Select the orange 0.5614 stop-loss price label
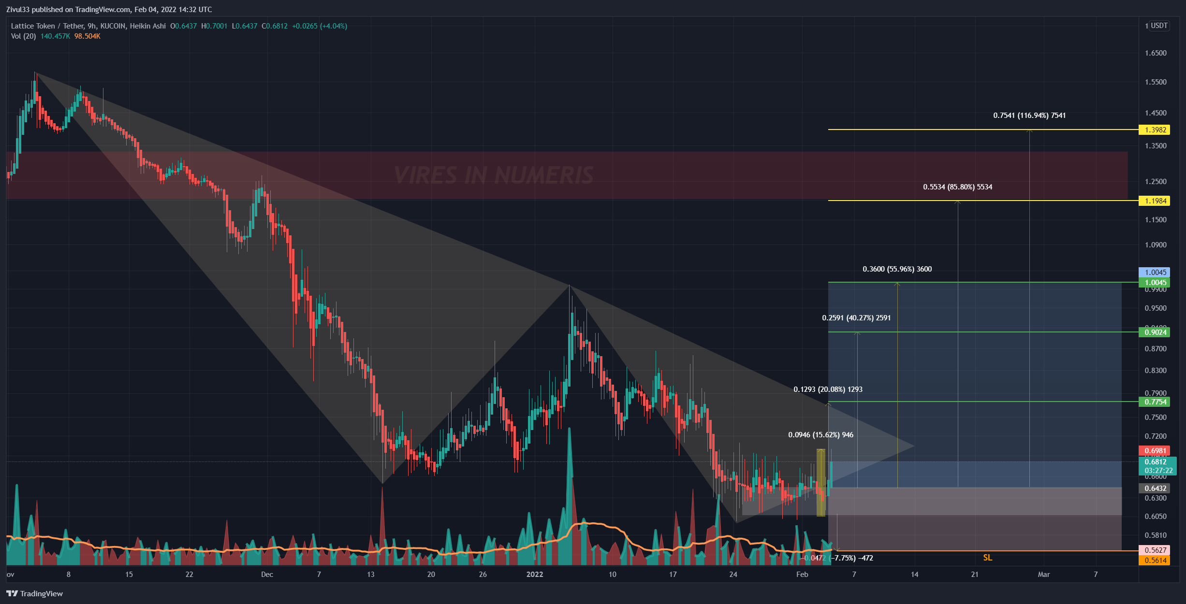The image size is (1186, 604). [x=1155, y=560]
